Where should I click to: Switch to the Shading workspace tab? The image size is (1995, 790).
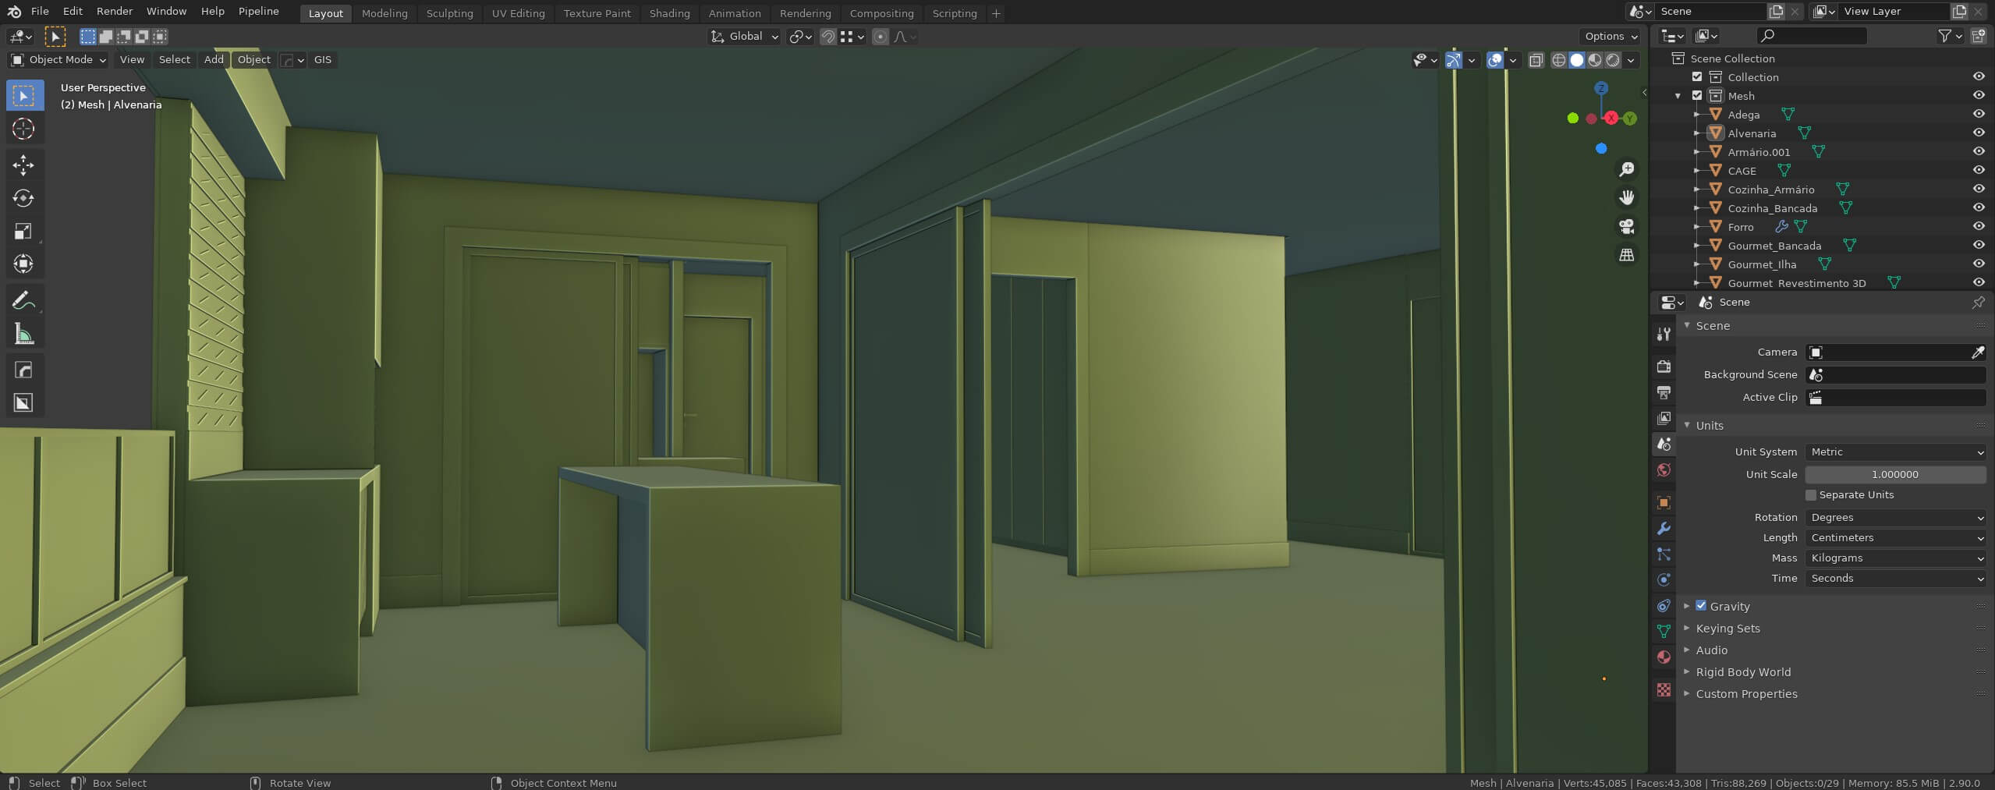pos(669,14)
